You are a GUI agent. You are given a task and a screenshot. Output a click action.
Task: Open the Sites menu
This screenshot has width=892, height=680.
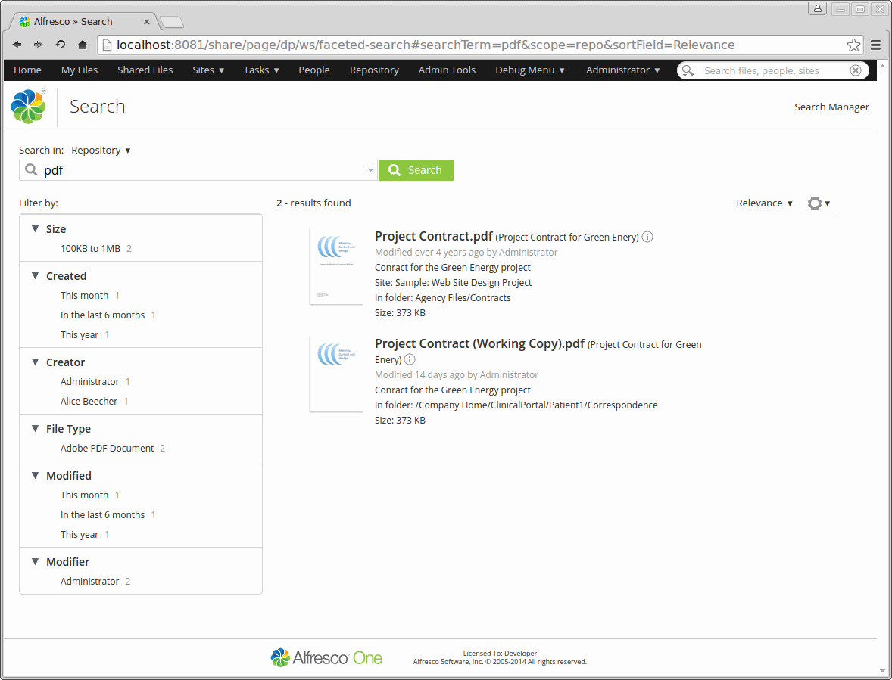[x=208, y=70]
